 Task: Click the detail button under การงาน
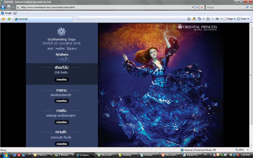[x=62, y=101]
